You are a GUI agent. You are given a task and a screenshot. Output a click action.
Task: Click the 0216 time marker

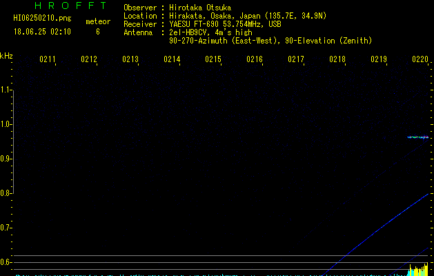pos(255,59)
